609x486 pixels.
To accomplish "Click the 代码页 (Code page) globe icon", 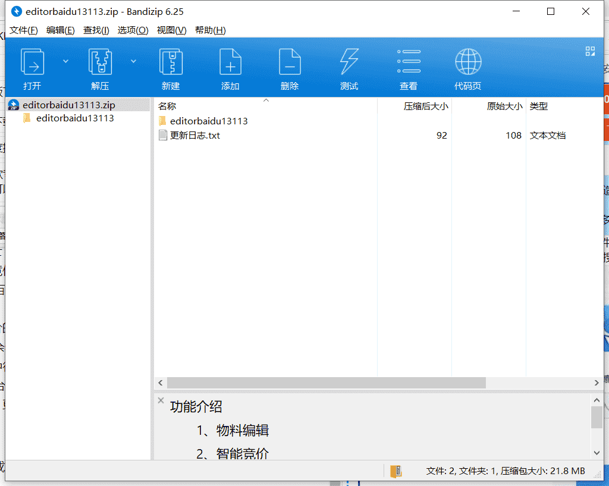I will 468,61.
